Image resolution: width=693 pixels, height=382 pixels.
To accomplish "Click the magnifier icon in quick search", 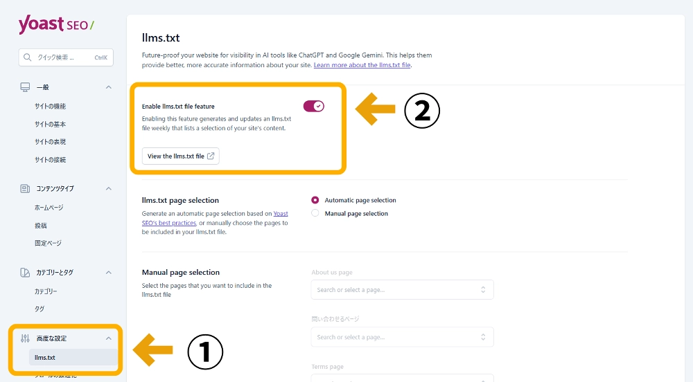I will pyautogui.click(x=28, y=57).
